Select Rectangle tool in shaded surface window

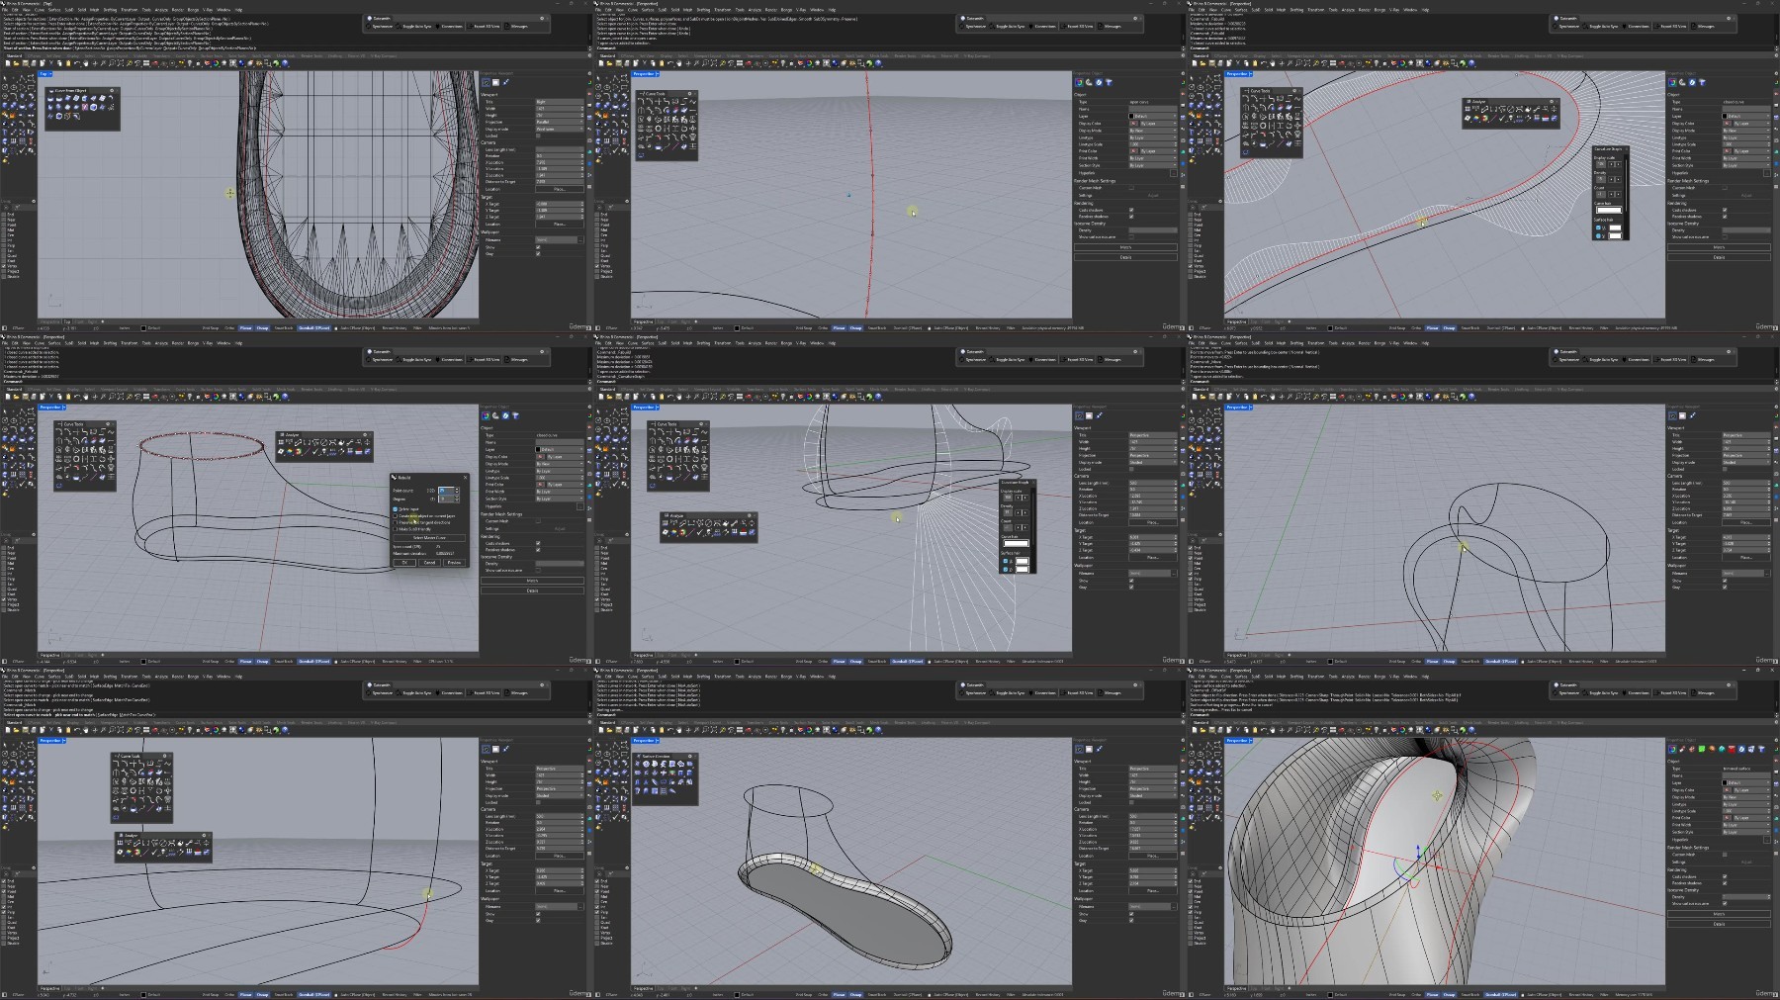1217,754
